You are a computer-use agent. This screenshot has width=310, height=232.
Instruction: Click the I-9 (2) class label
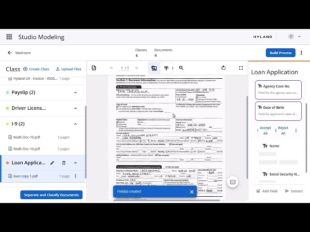click(18, 124)
